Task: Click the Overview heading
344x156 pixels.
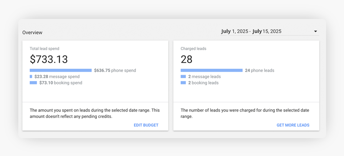Action: point(32,33)
